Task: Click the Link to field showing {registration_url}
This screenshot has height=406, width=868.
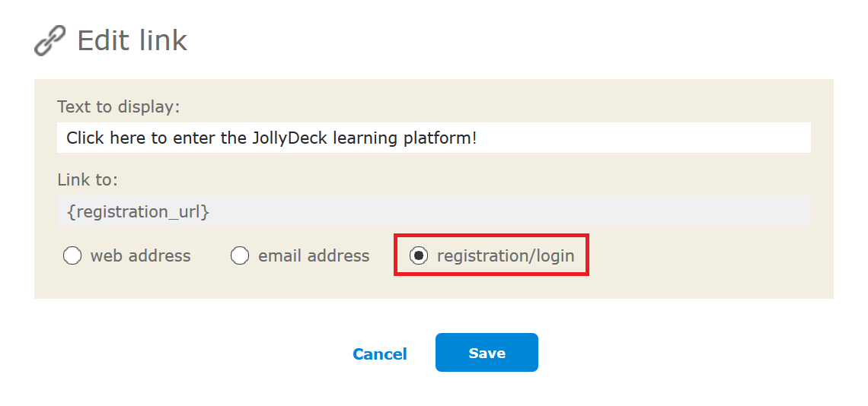Action: point(434,211)
